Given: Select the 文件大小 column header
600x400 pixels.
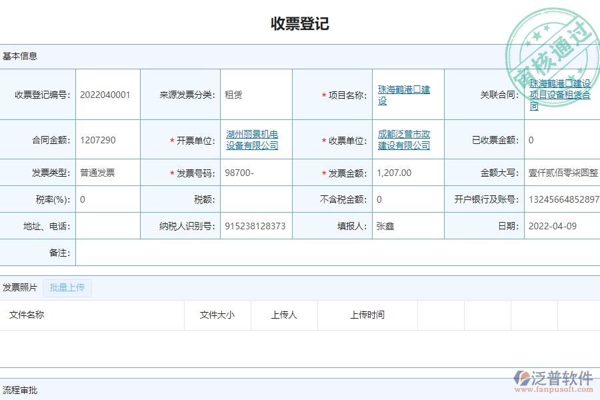Looking at the screenshot, I should [217, 315].
